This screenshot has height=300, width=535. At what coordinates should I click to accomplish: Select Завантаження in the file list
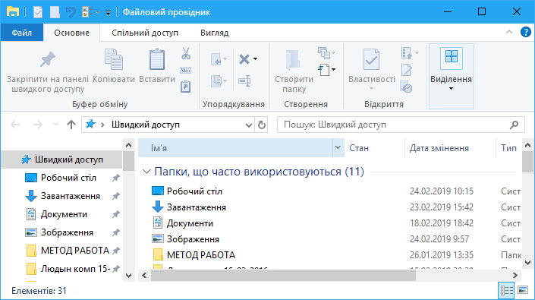[x=197, y=207]
